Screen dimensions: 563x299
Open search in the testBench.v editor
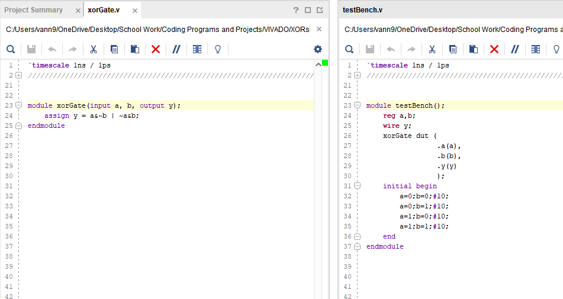pyautogui.click(x=349, y=49)
